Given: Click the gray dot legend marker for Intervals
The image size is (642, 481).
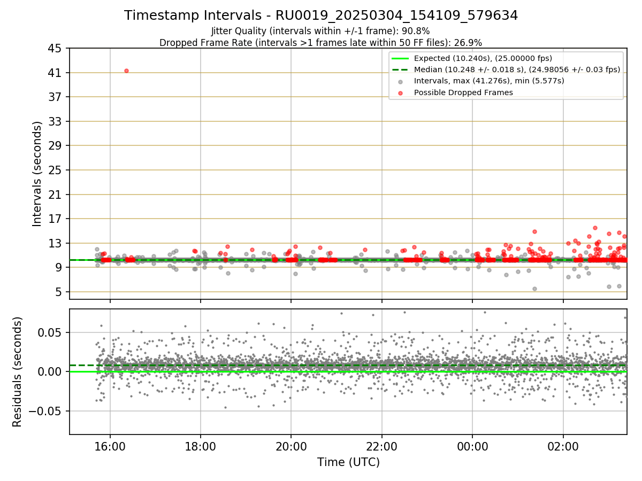Looking at the screenshot, I should (401, 82).
